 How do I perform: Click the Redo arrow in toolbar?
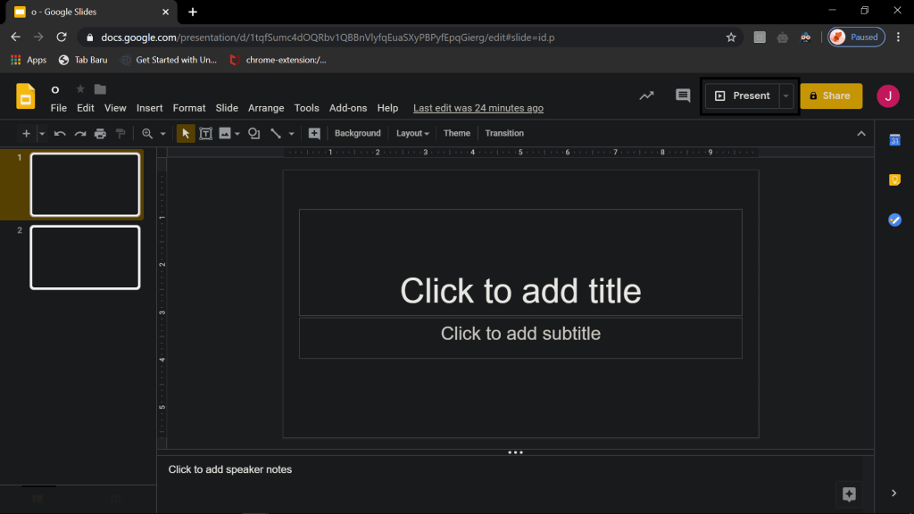(79, 134)
